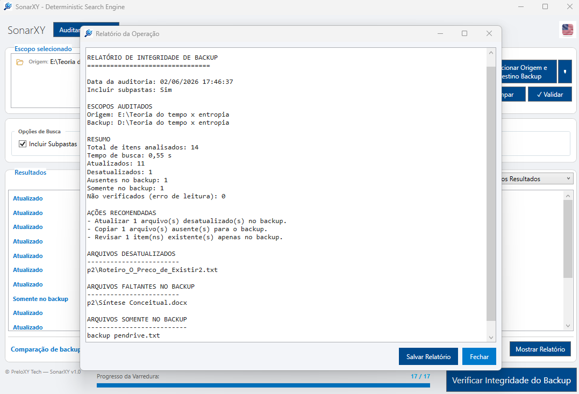Maximize the Relatório da Operação dialog
Screen dimensions: 579x394
click(x=464, y=33)
